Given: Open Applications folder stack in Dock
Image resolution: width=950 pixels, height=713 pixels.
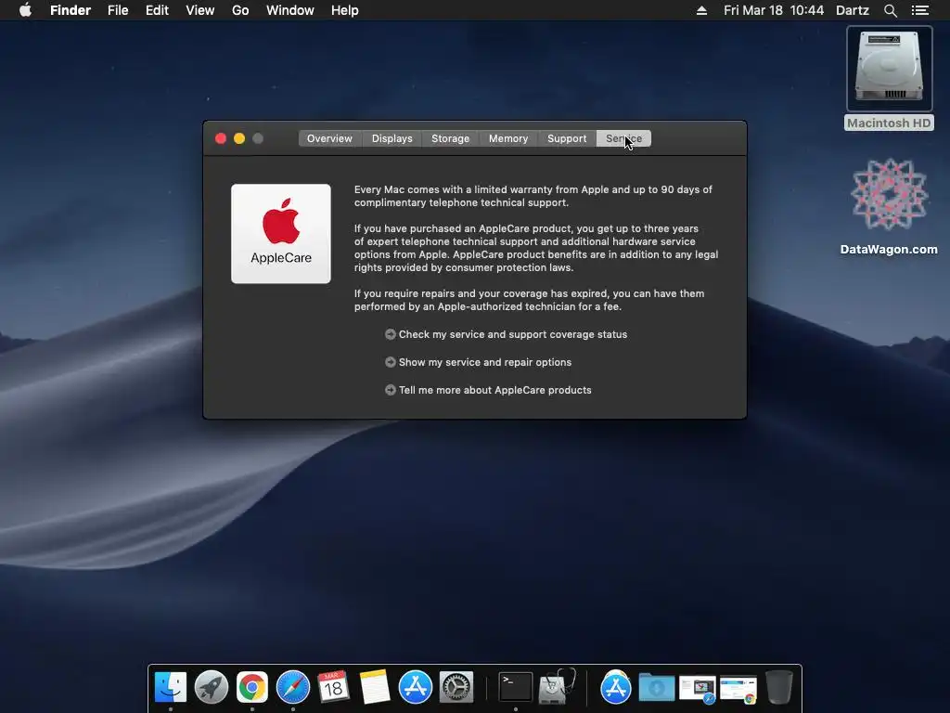Looking at the screenshot, I should click(616, 687).
